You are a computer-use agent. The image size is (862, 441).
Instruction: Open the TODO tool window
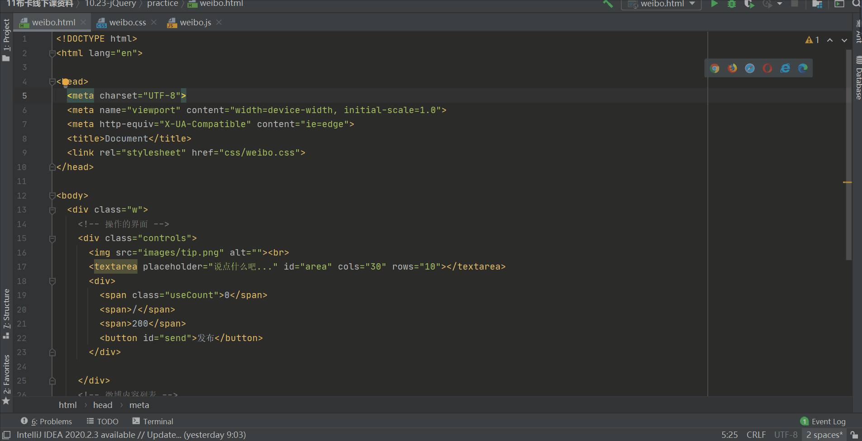click(x=103, y=421)
